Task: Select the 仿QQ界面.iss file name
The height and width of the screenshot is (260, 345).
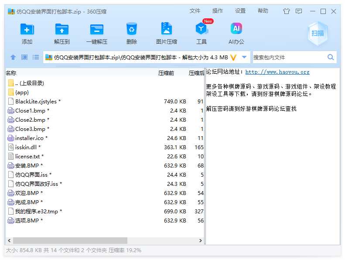Action: tap(31, 174)
